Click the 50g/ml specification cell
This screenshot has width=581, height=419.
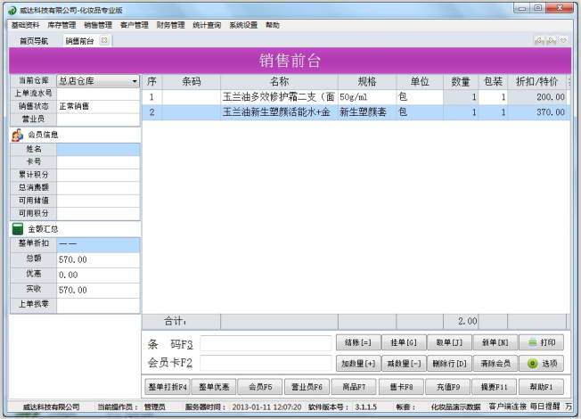pyautogui.click(x=367, y=97)
